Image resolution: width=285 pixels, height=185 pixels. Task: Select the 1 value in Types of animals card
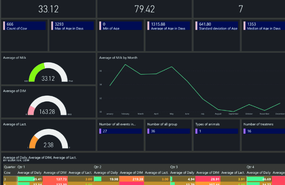200,131
